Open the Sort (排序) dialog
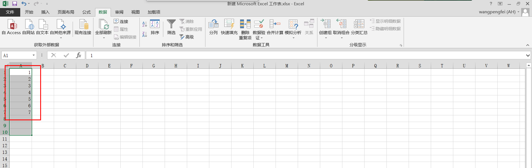The height and width of the screenshot is (168, 532). [x=155, y=27]
